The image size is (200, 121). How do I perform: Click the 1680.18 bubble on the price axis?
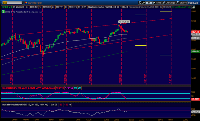196,34
